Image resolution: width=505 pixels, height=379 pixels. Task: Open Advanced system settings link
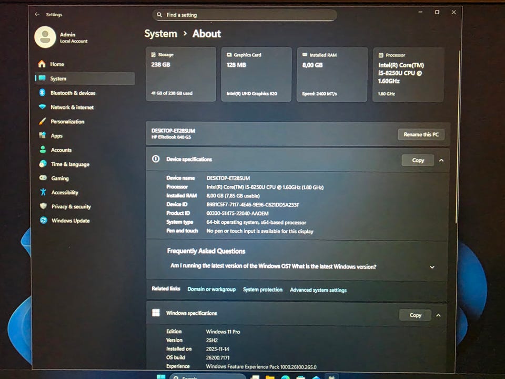318,290
